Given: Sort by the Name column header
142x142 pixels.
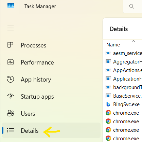Looking at the screenshot, I should tap(113, 45).
